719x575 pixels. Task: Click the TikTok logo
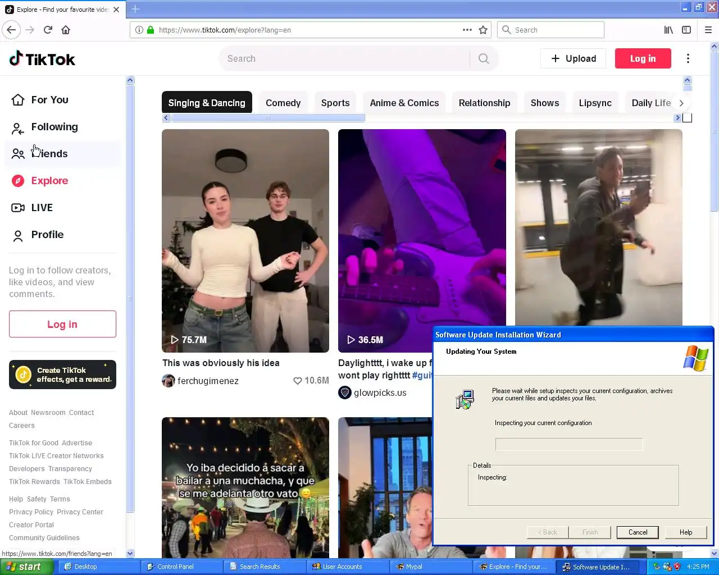(x=42, y=59)
